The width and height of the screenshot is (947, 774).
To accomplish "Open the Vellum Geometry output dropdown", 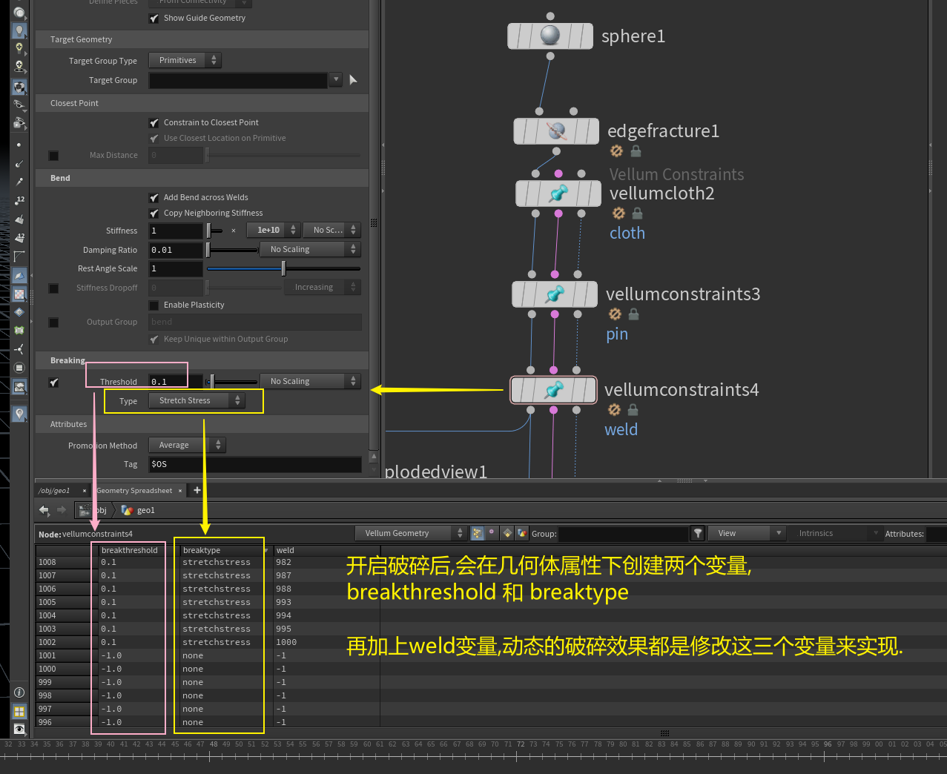I will pyautogui.click(x=410, y=533).
